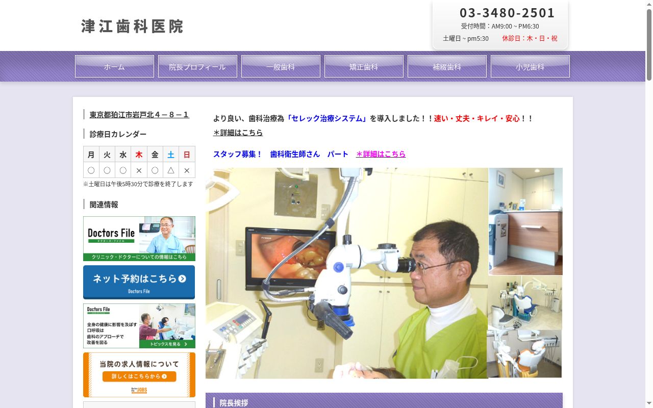The image size is (653, 408).
Task: Click the blue 土 cell in calendar
Action: point(171,155)
